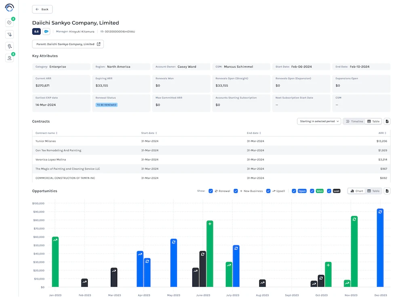The image size is (404, 297).
Task: Click the pointer-click sidebar icon
Action: click(x=9, y=46)
